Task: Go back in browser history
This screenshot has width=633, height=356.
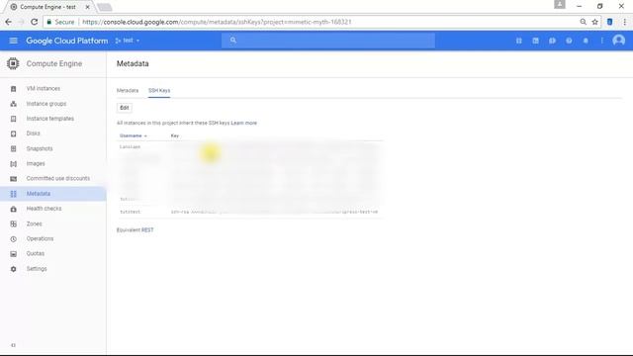Action: pos(9,22)
